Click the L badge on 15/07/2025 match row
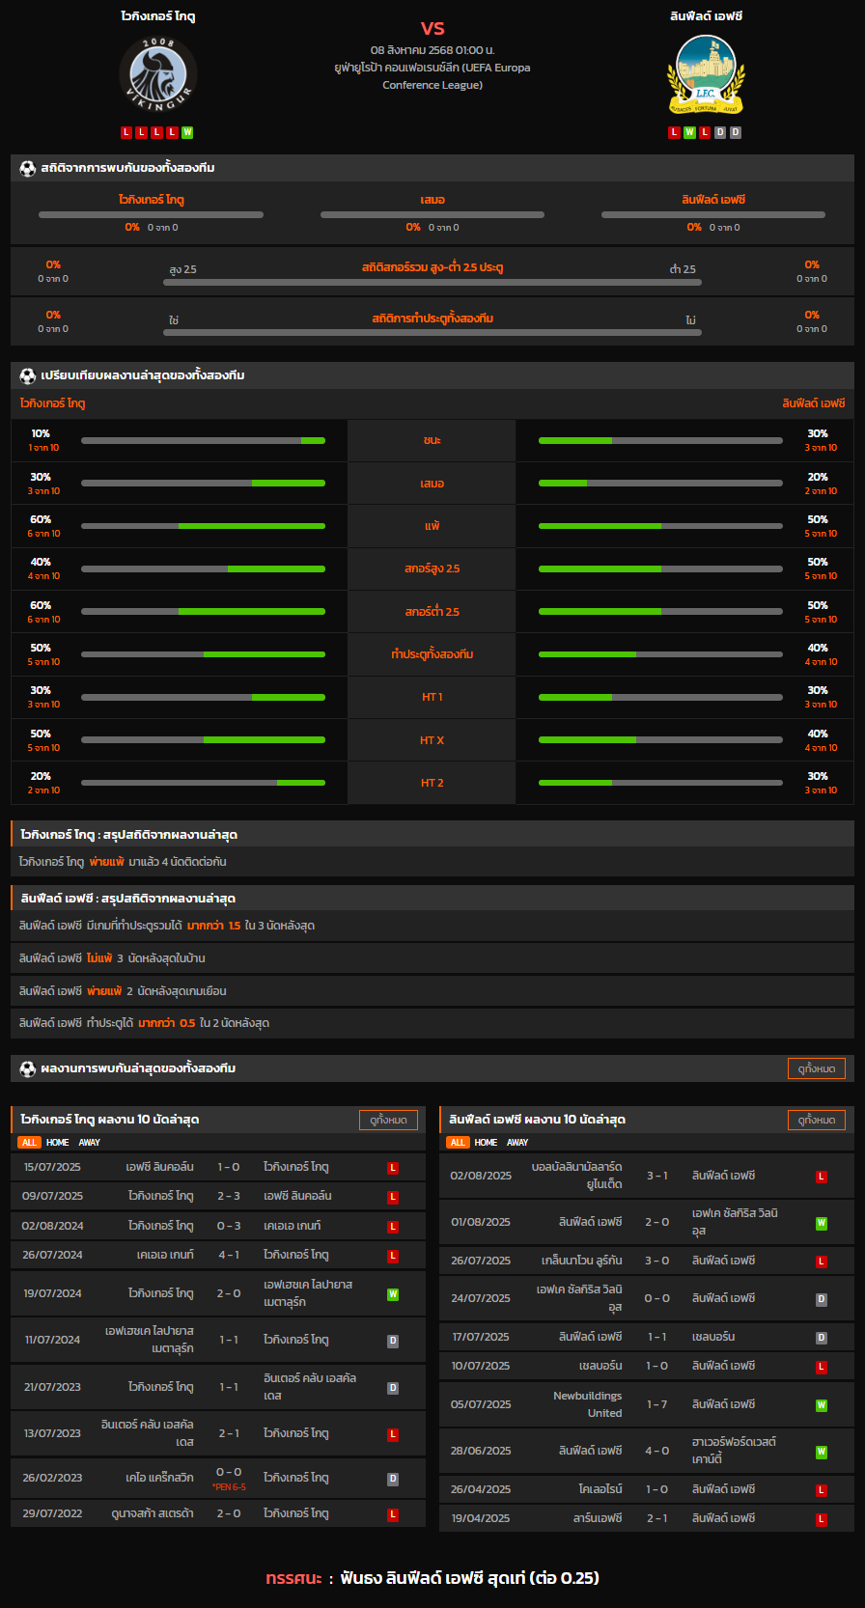Viewport: 865px width, 1608px height. [x=393, y=1168]
